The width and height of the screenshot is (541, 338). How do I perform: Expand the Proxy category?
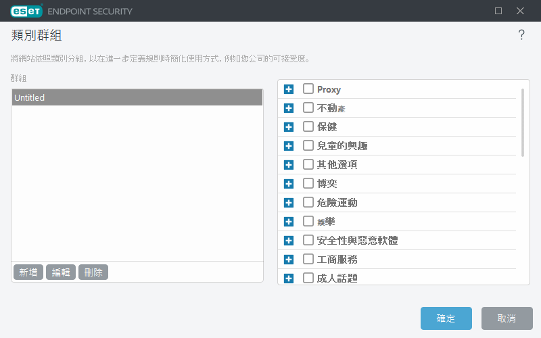pyautogui.click(x=289, y=89)
